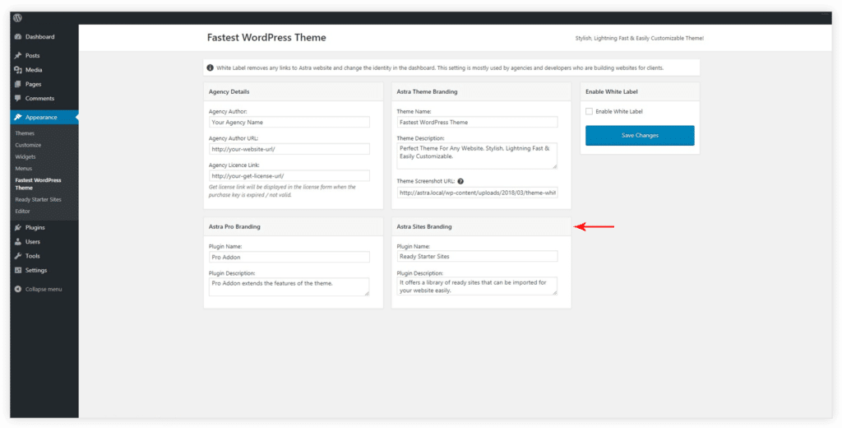
Task: Open the Settings menu in sidebar
Action: pyautogui.click(x=35, y=270)
